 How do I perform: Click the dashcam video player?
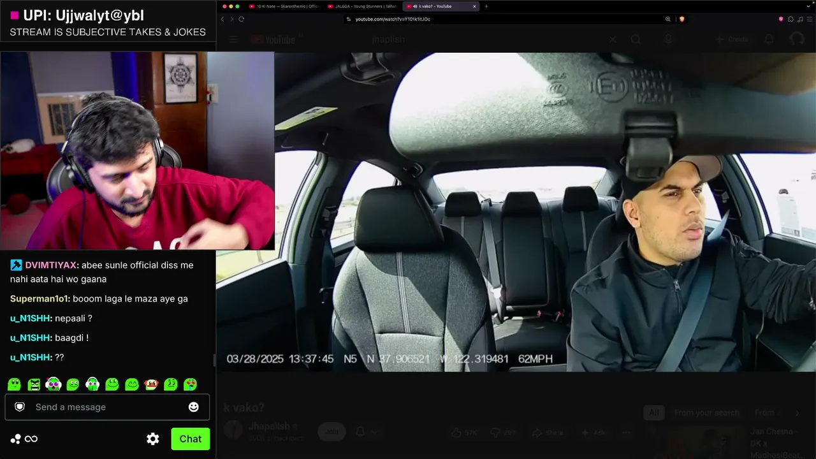516,212
